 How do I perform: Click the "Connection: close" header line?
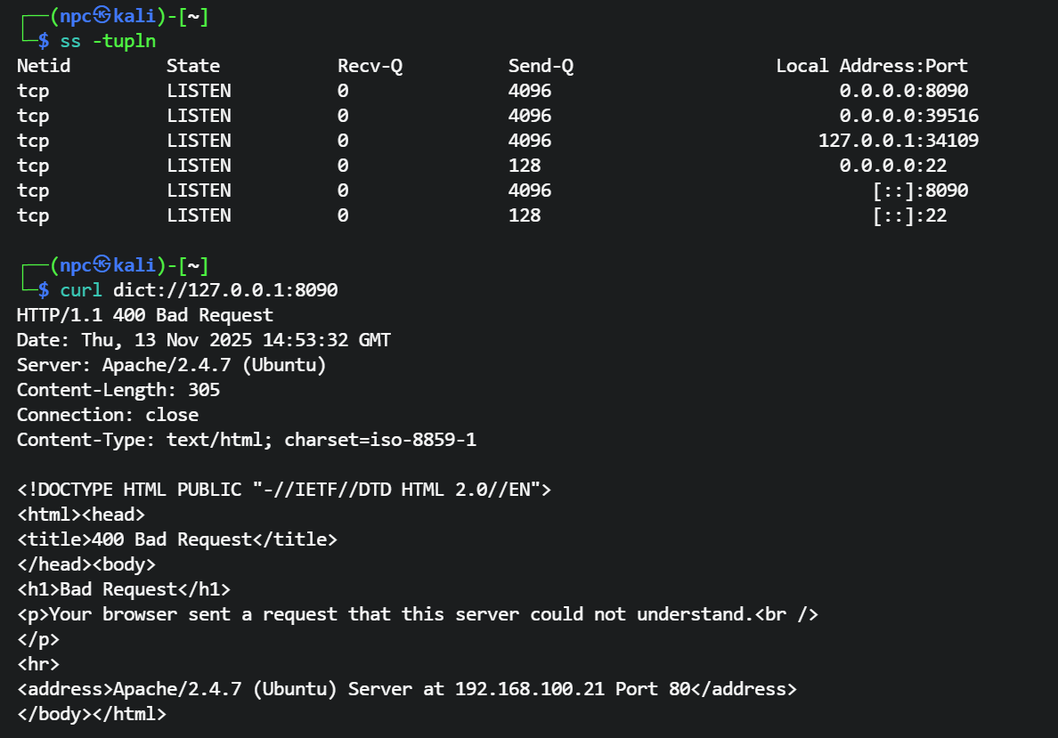click(108, 415)
